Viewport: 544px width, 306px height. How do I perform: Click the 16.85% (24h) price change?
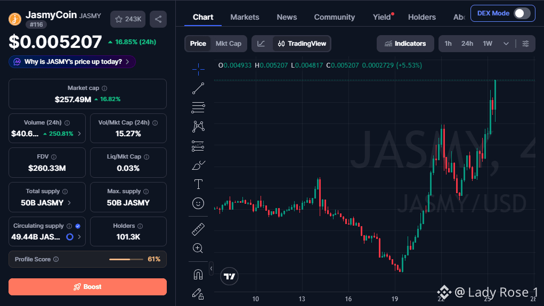(x=132, y=42)
